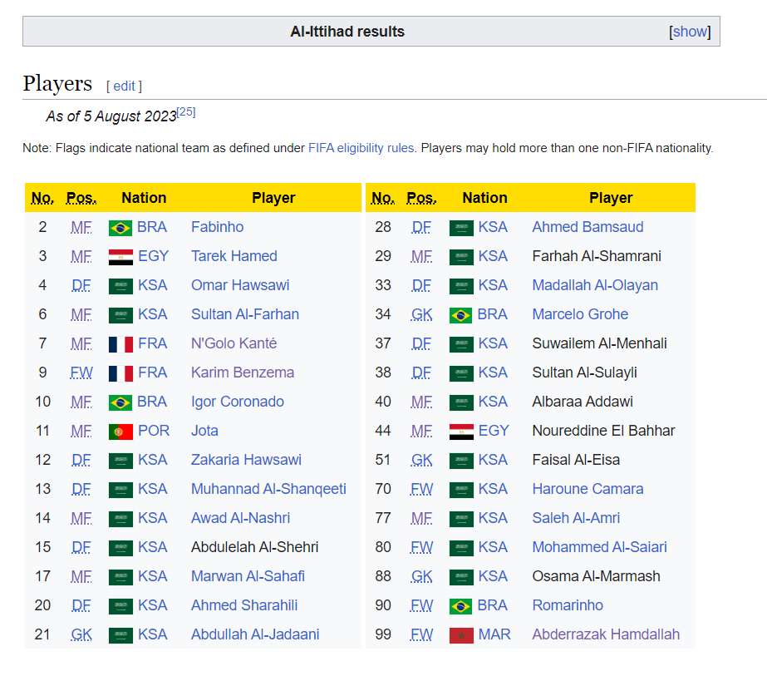Click Portugal flag icon in Jota row
767x676 pixels.
pos(120,432)
